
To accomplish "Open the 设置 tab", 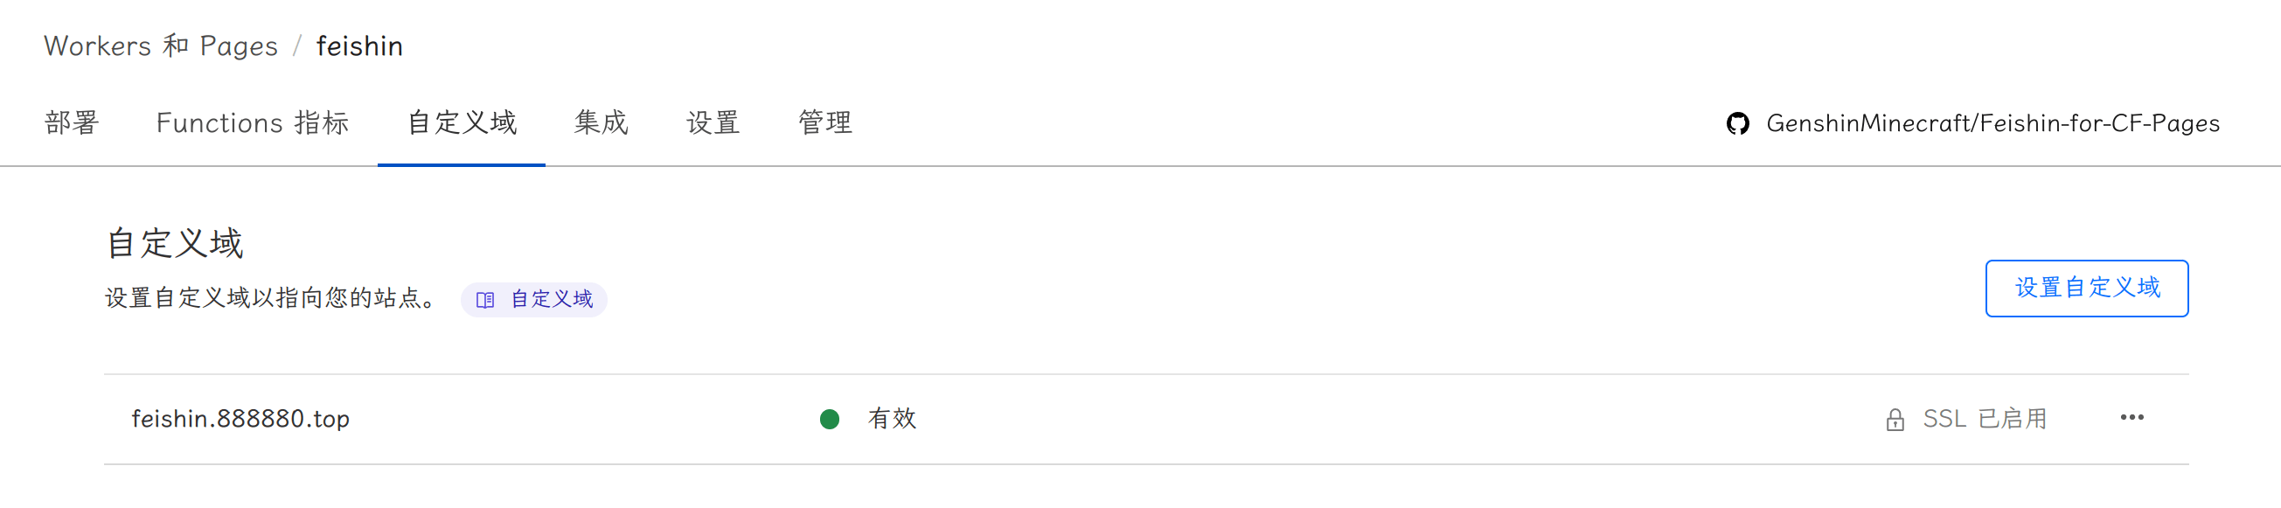I will 713,123.
